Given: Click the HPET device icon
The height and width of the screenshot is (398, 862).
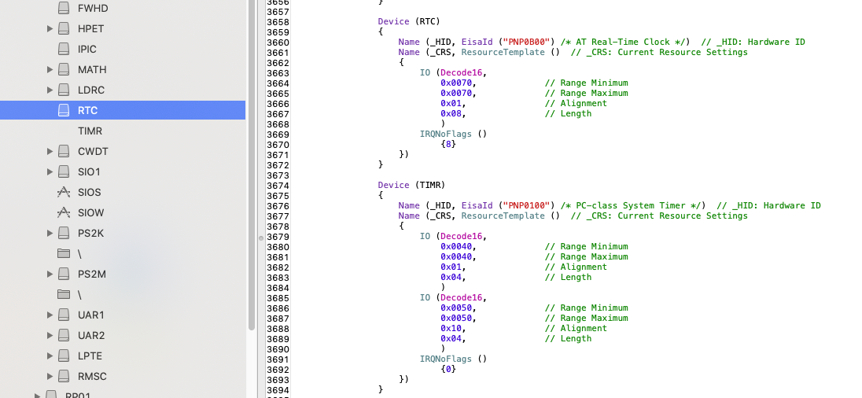Looking at the screenshot, I should pos(64,28).
